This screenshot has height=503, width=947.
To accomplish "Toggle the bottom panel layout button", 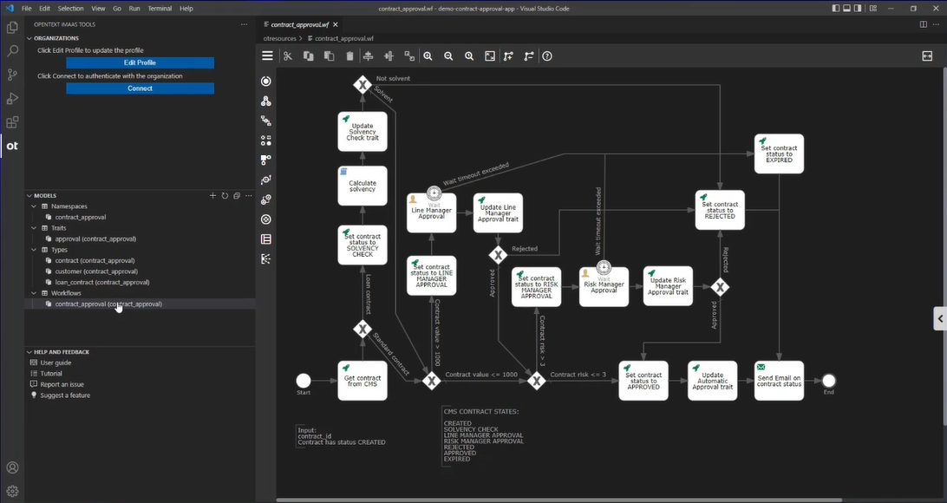I will [846, 9].
